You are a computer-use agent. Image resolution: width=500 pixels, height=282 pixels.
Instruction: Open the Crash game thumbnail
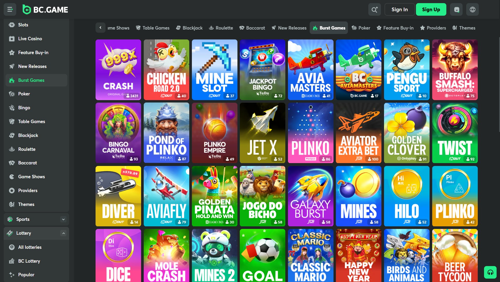(x=118, y=70)
